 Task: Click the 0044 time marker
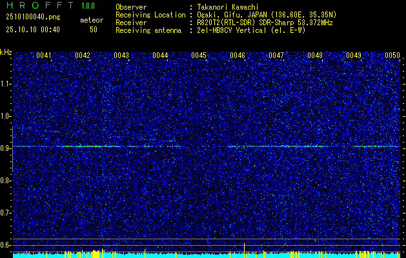[160, 55]
